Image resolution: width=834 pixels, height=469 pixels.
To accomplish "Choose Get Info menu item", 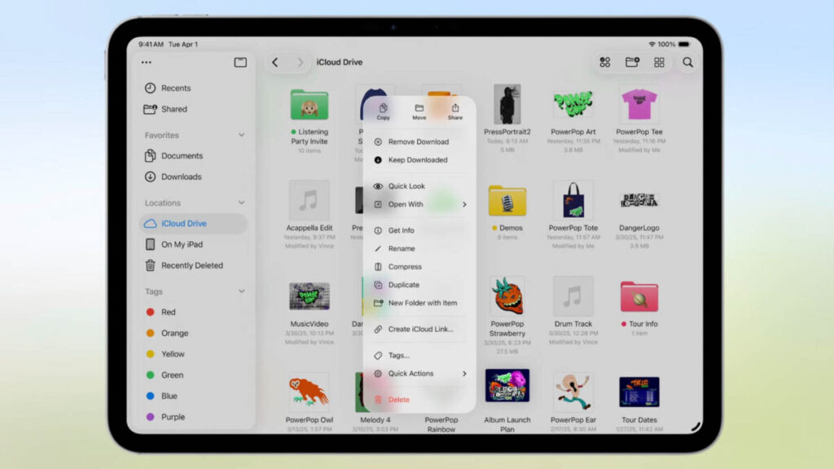I will (419, 230).
